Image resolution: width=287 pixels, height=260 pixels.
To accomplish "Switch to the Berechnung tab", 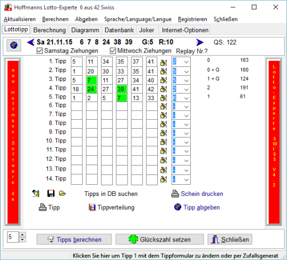I will (49, 30).
